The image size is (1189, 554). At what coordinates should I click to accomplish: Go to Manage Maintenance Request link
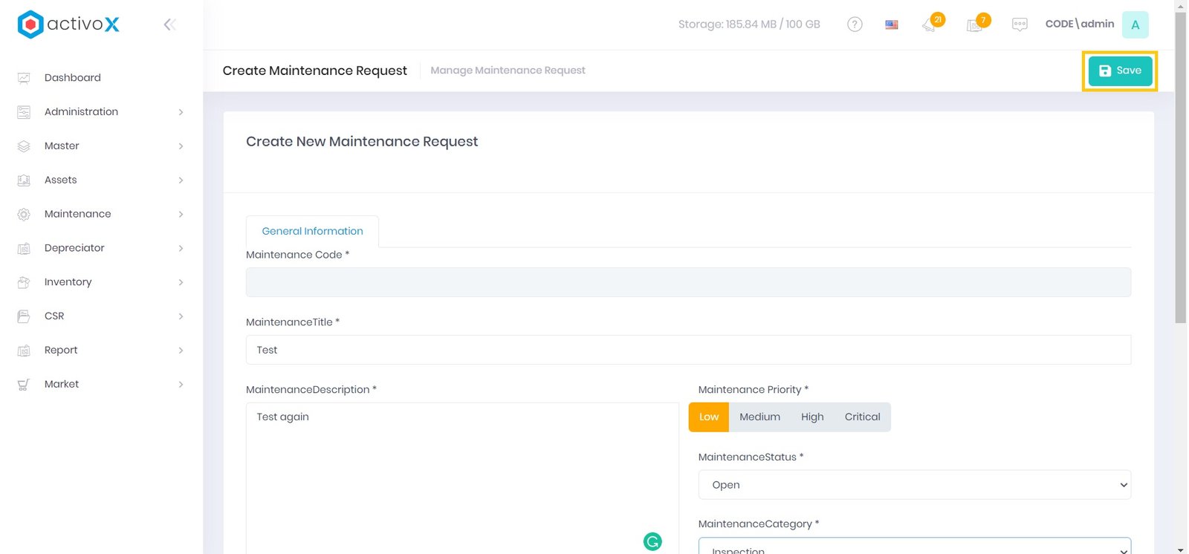coord(508,71)
